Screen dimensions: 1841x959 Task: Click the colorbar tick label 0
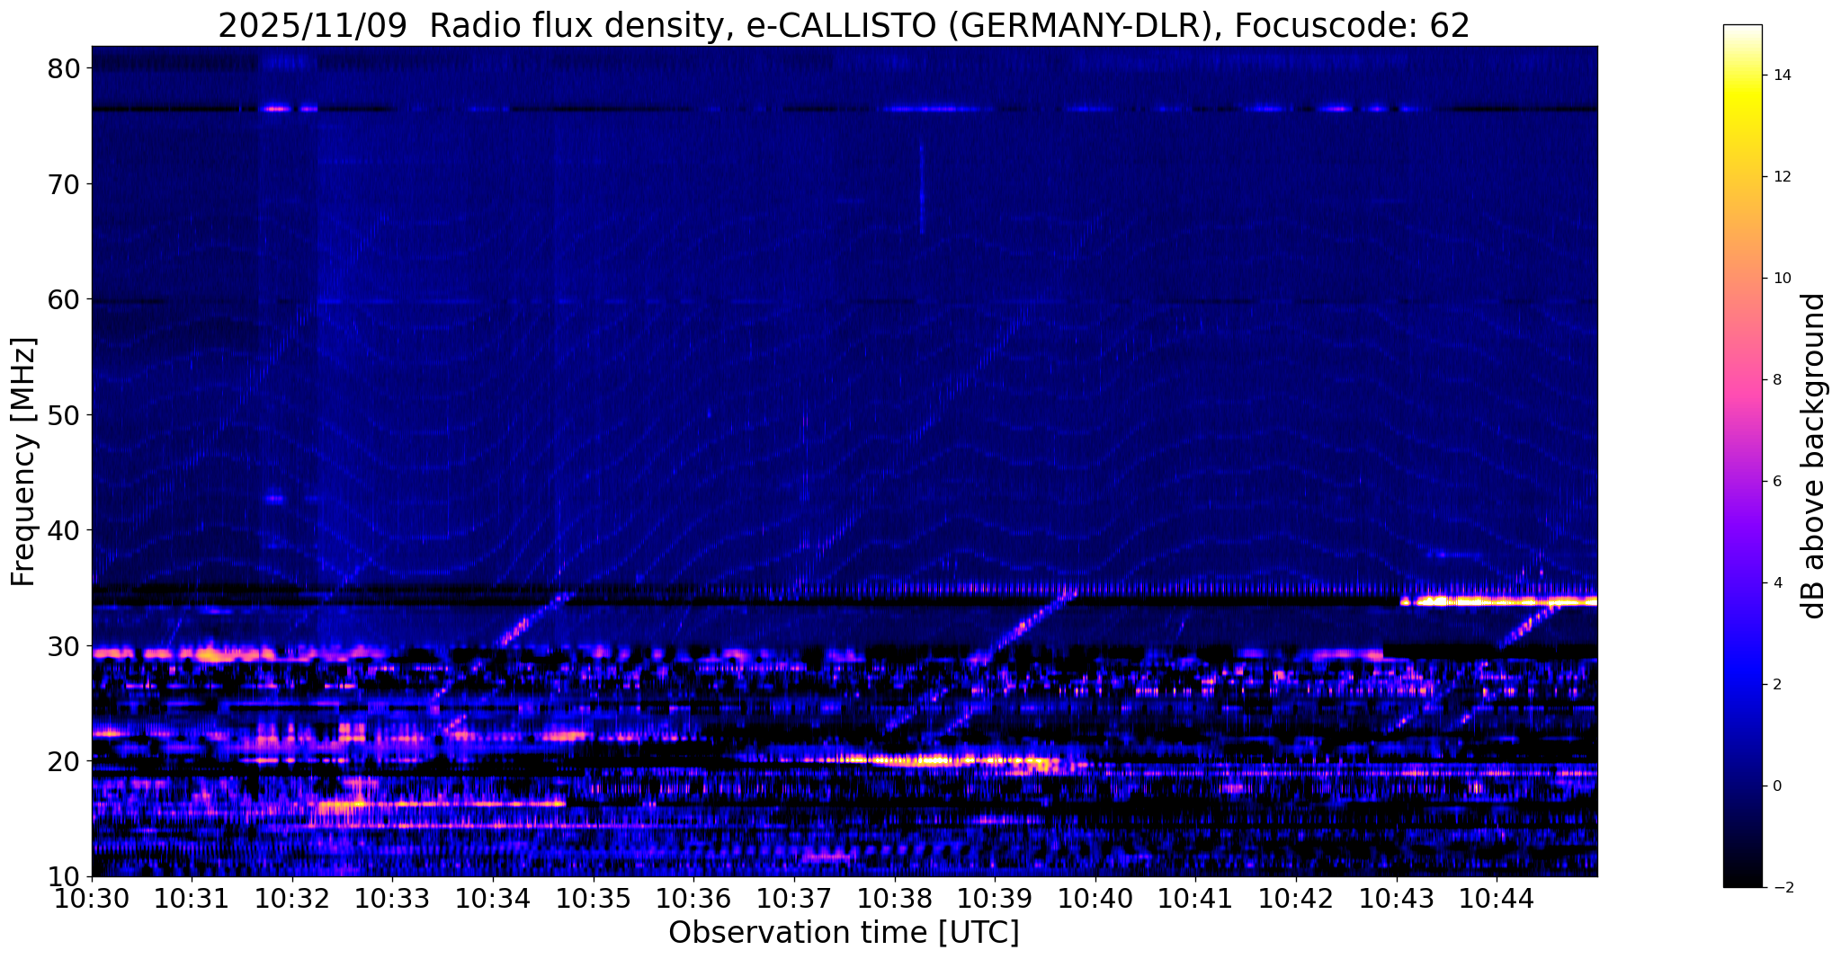tap(1775, 786)
